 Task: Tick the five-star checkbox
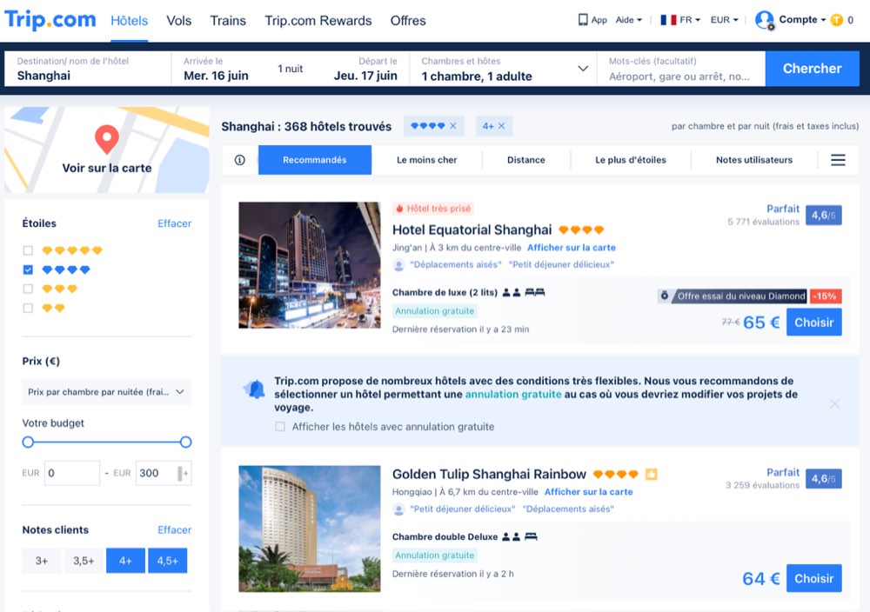[x=29, y=250]
